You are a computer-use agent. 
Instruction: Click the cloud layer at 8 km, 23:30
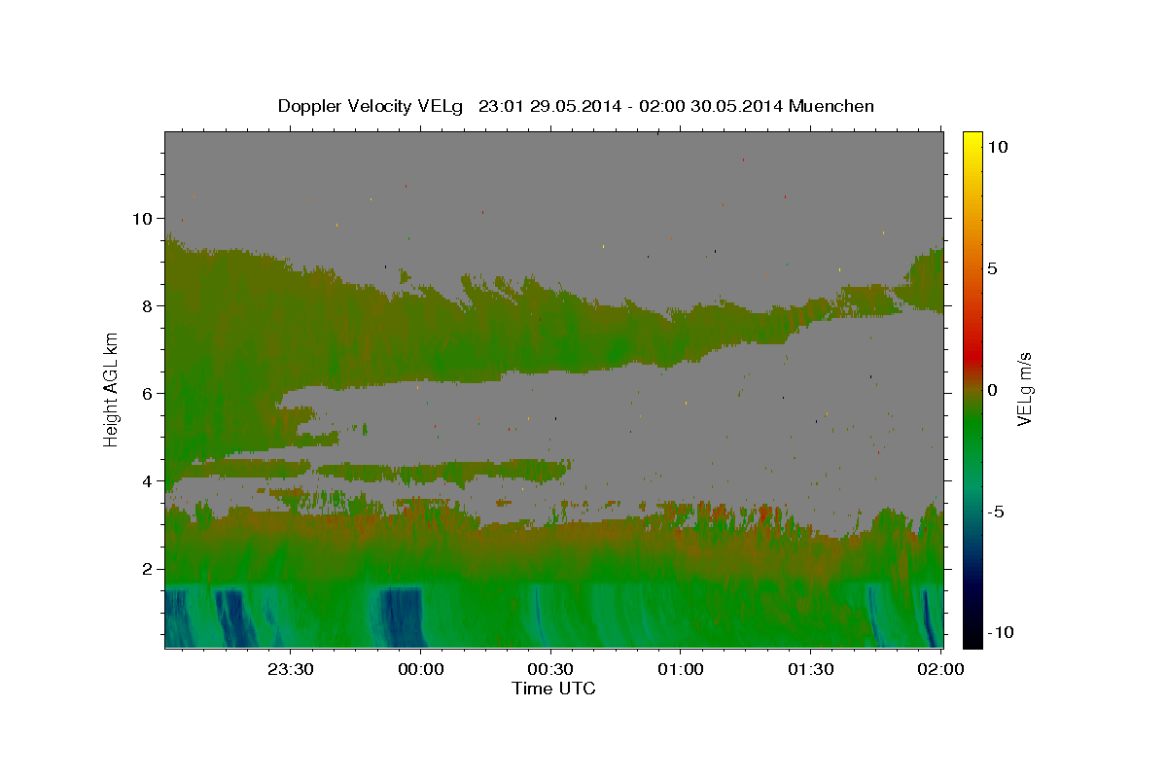(x=291, y=306)
